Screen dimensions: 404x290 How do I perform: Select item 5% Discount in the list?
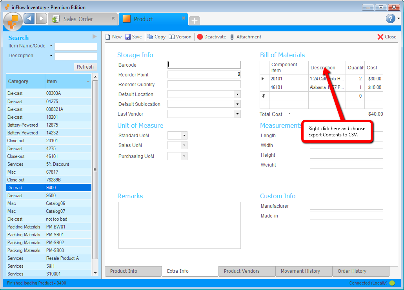coord(49,164)
